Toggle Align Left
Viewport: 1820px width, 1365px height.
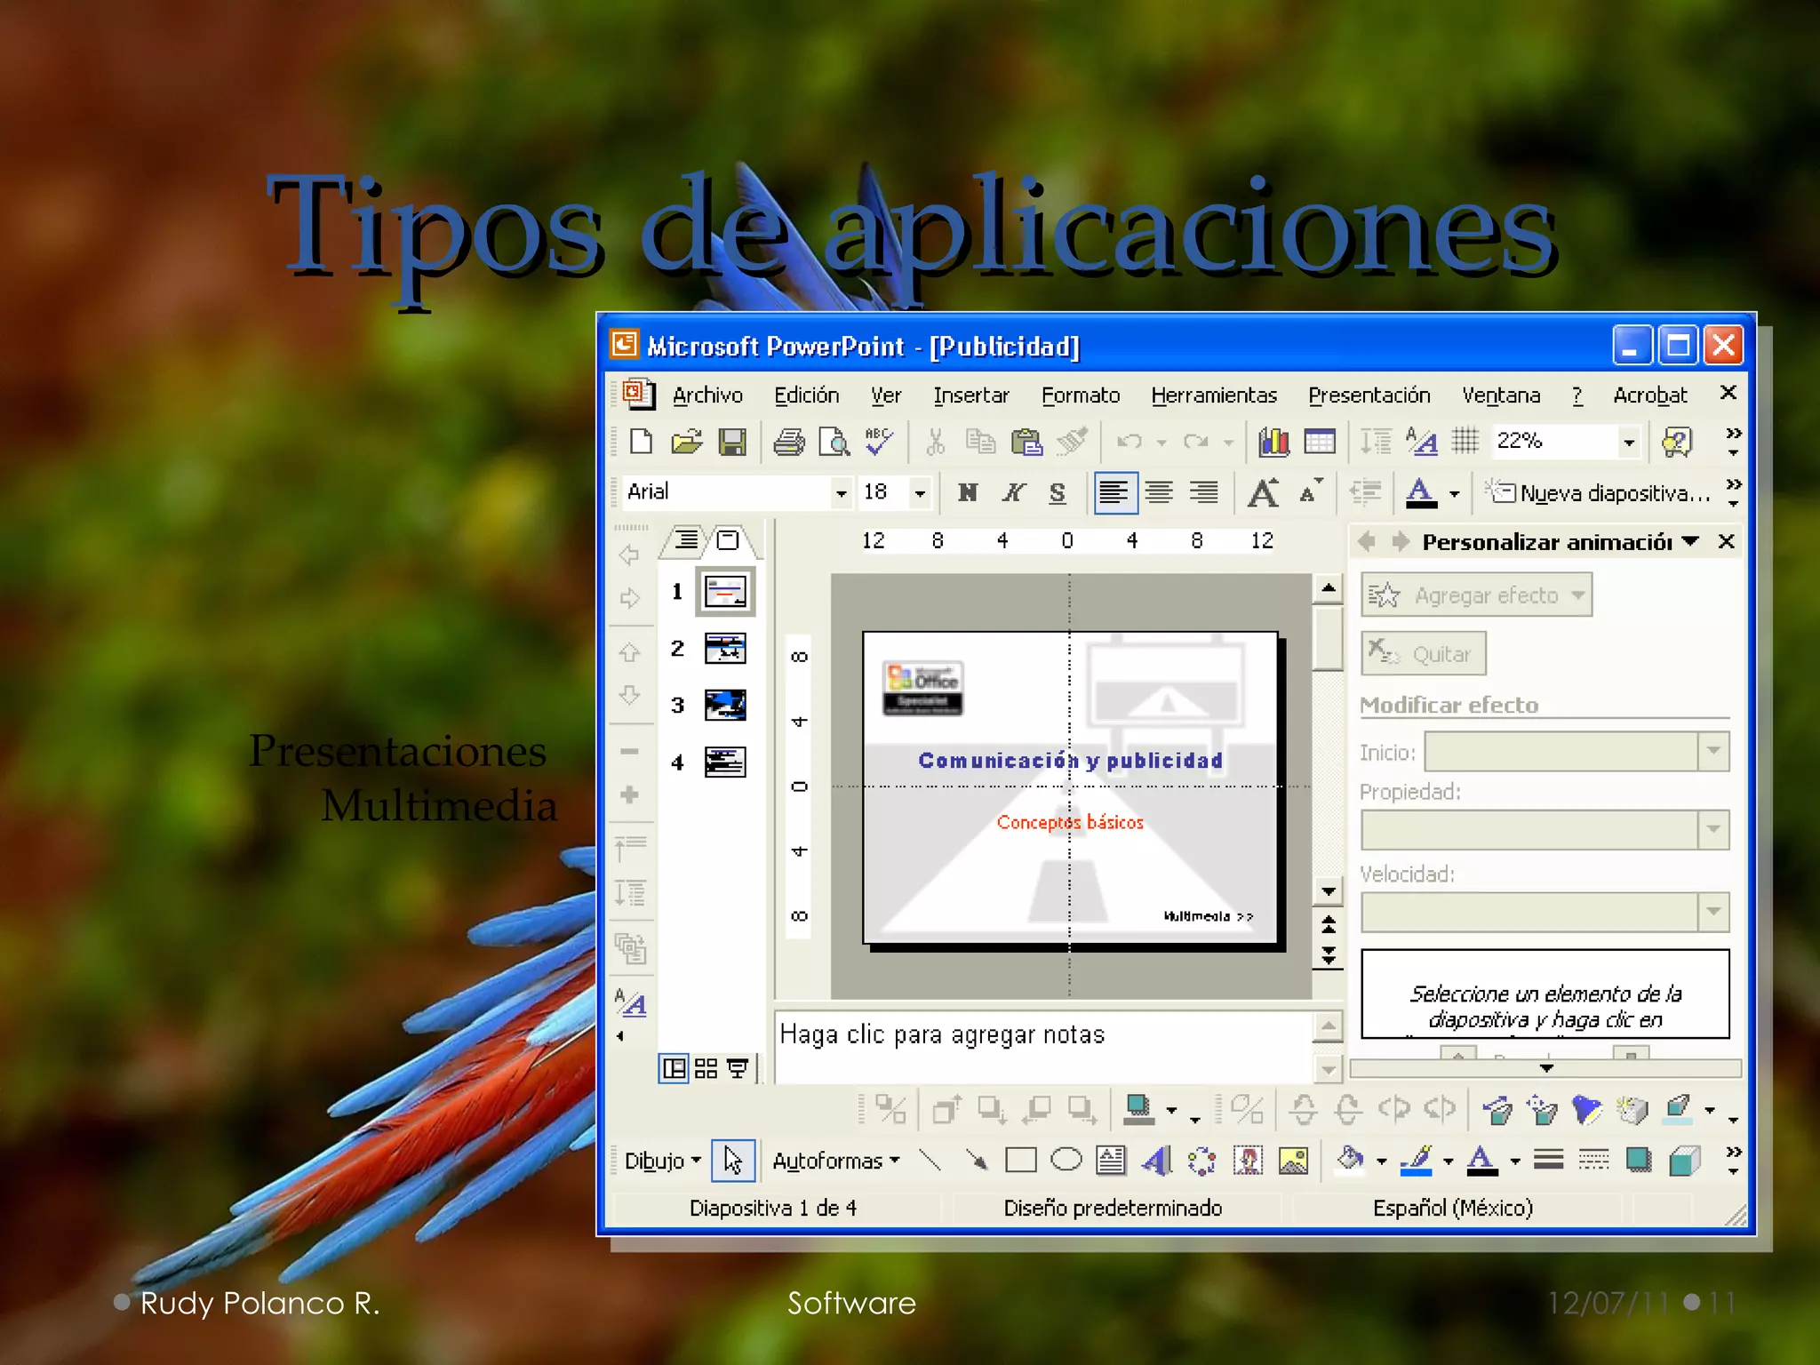1114,491
